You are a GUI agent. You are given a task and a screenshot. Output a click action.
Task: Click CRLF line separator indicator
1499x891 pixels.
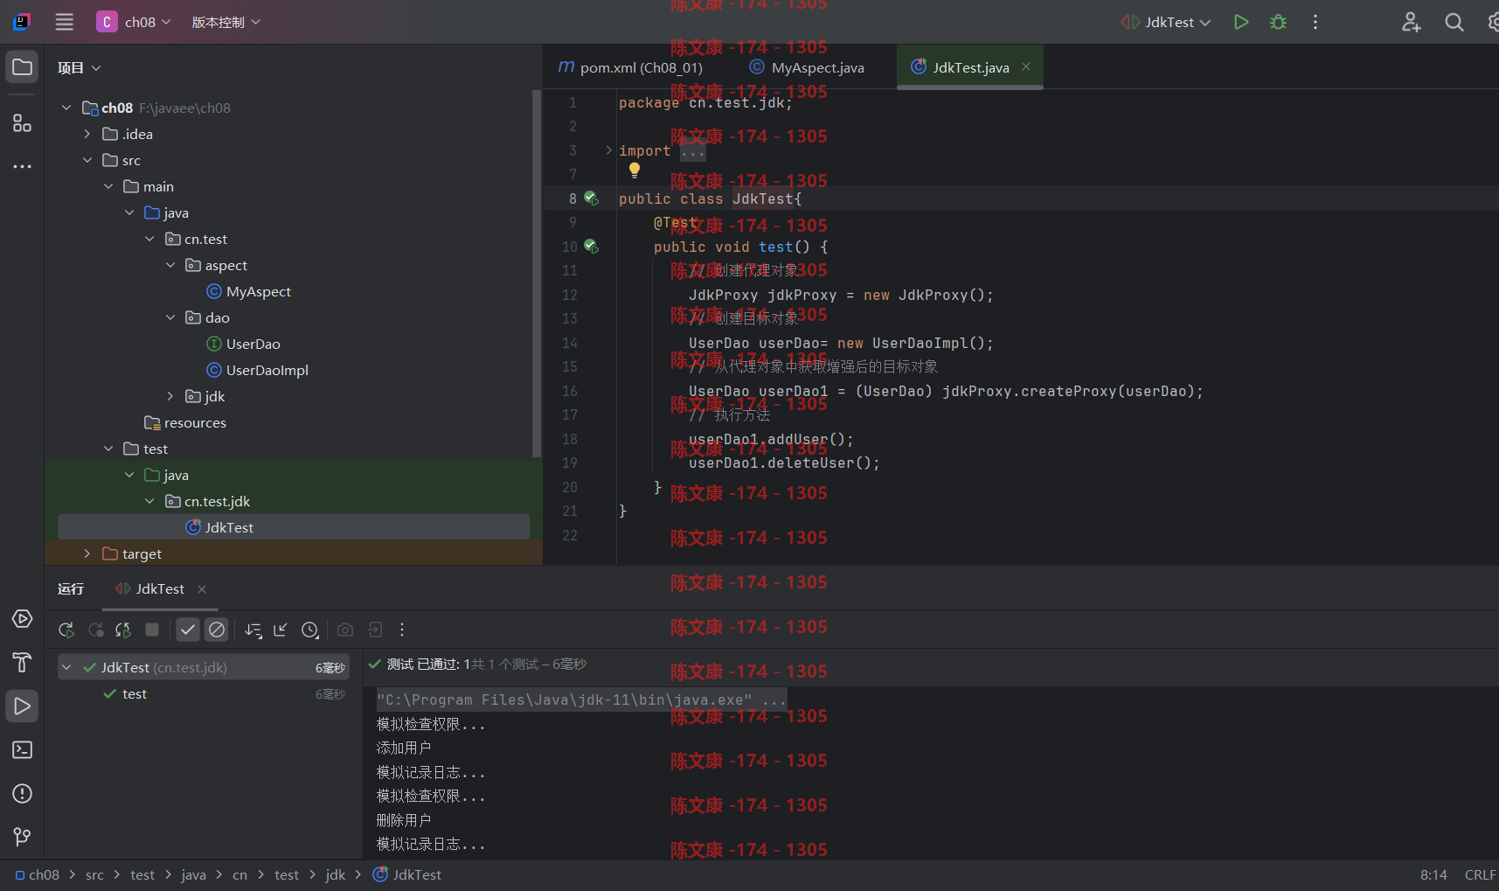(1480, 874)
